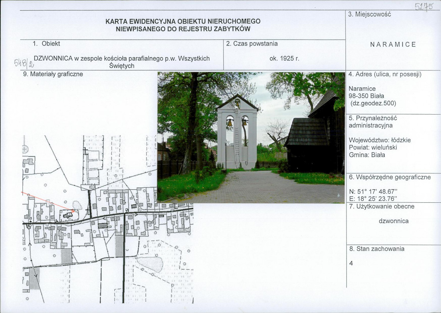Click the bell tower photograph
This screenshot has width=441, height=313.
click(251, 138)
